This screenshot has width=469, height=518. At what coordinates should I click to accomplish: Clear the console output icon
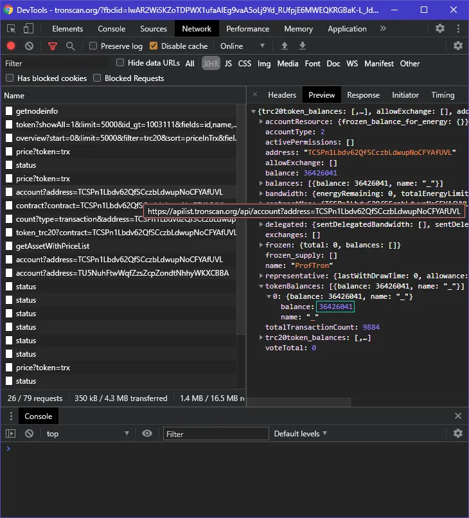[29, 433]
